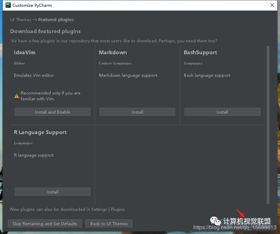Click the Featured plugins breadcrumb step
This screenshot has height=234, width=280.
coord(56,20)
